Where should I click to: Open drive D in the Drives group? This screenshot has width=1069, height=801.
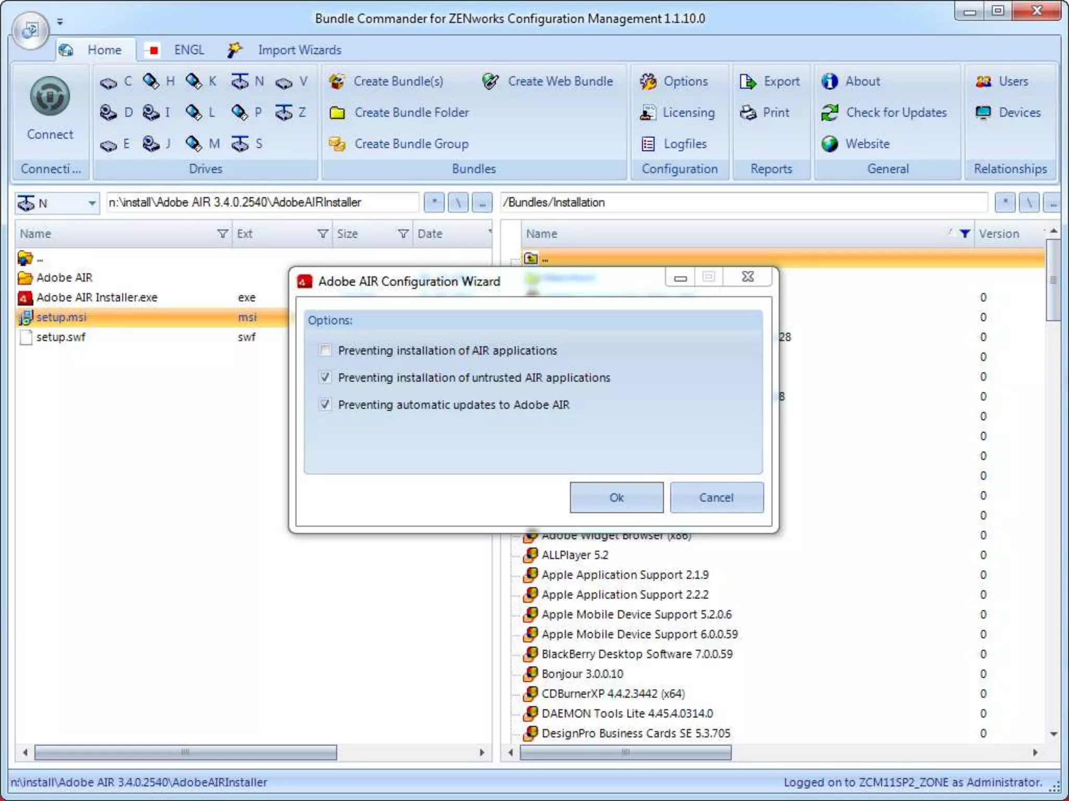tap(116, 113)
